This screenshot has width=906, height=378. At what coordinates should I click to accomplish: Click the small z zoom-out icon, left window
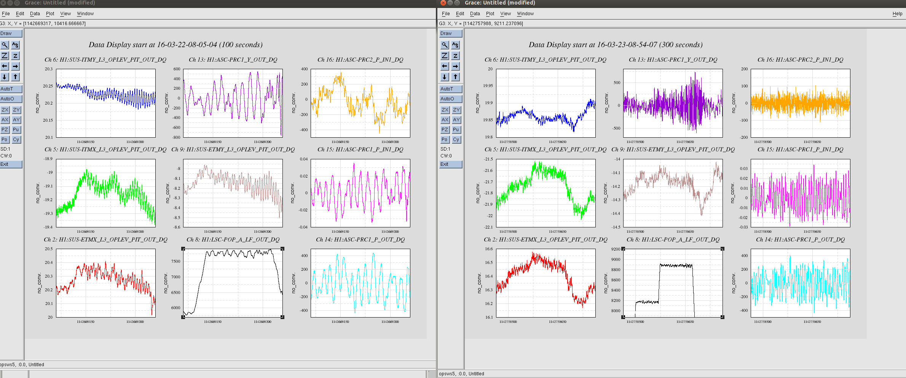(15, 56)
